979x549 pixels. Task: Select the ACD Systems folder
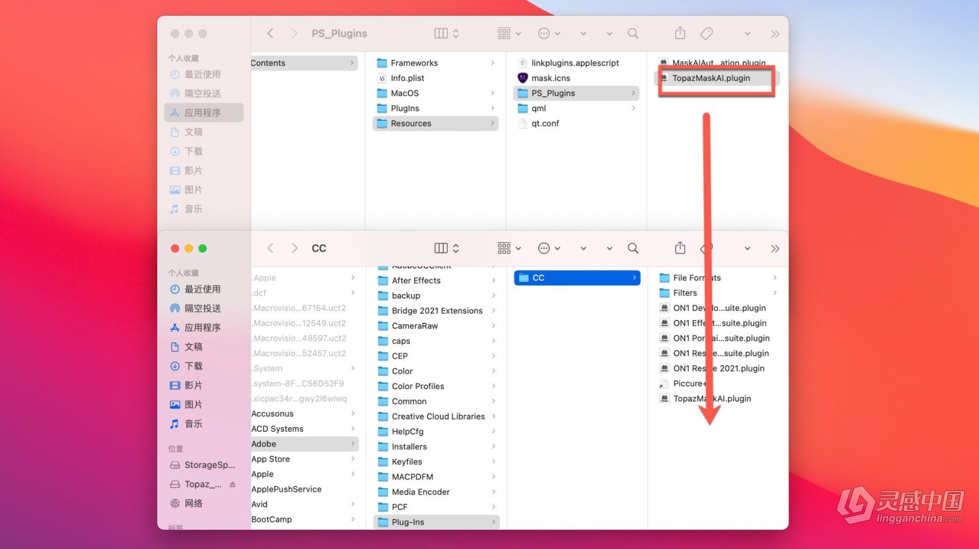[x=305, y=429]
